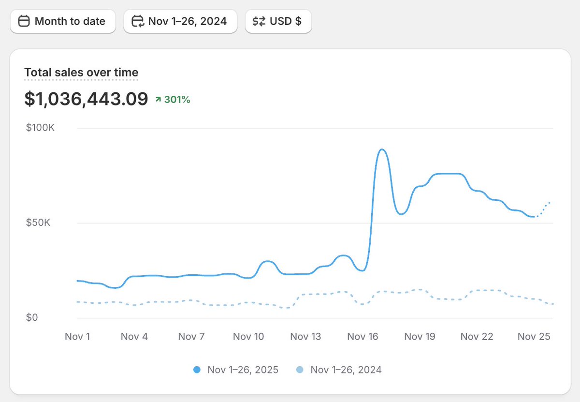This screenshot has height=402, width=580.
Task: Click the currency exchange arrows icon
Action: click(259, 21)
